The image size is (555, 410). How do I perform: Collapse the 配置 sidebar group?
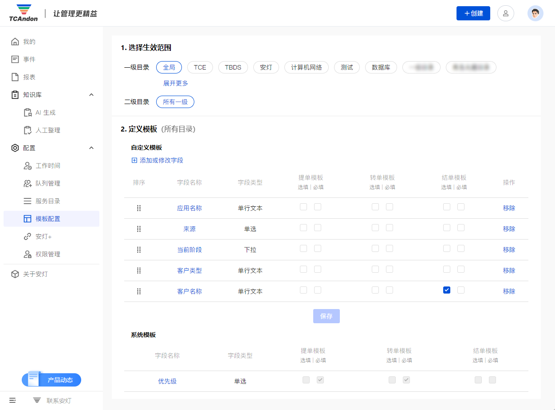[x=91, y=147]
